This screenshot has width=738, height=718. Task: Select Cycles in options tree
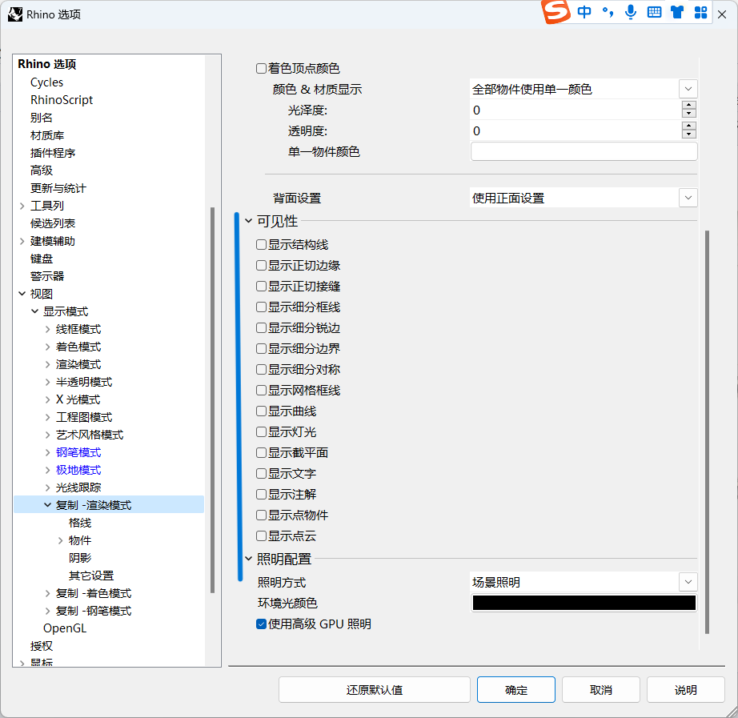tap(46, 82)
